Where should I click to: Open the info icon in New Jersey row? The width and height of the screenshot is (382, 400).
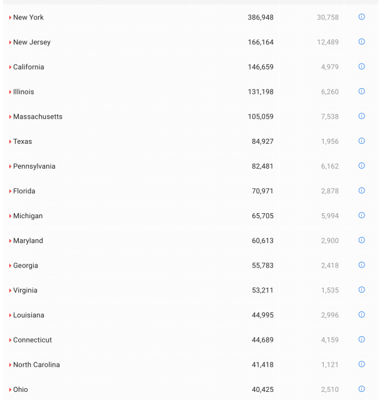(361, 42)
